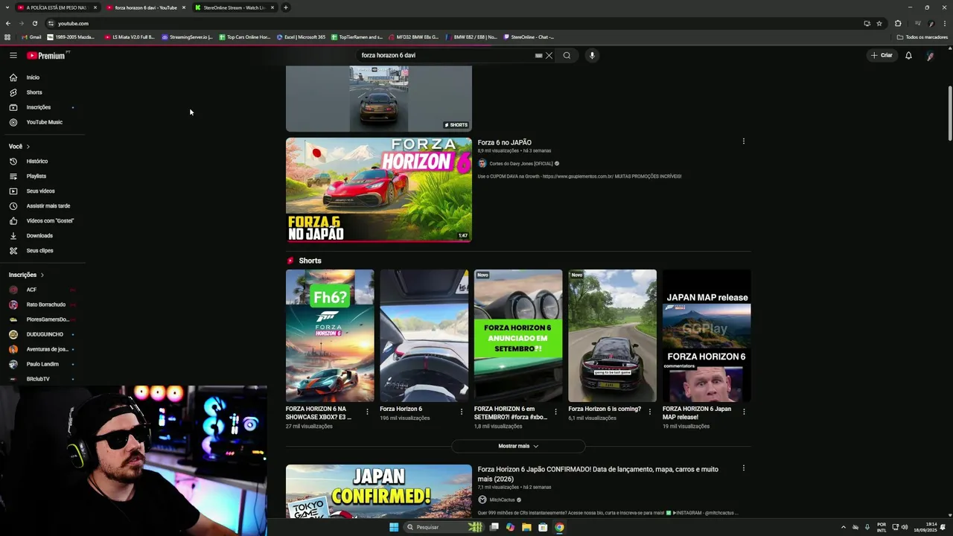This screenshot has width=953, height=536.
Task: Open Seus vídeos in the sidebar
Action: 42,191
